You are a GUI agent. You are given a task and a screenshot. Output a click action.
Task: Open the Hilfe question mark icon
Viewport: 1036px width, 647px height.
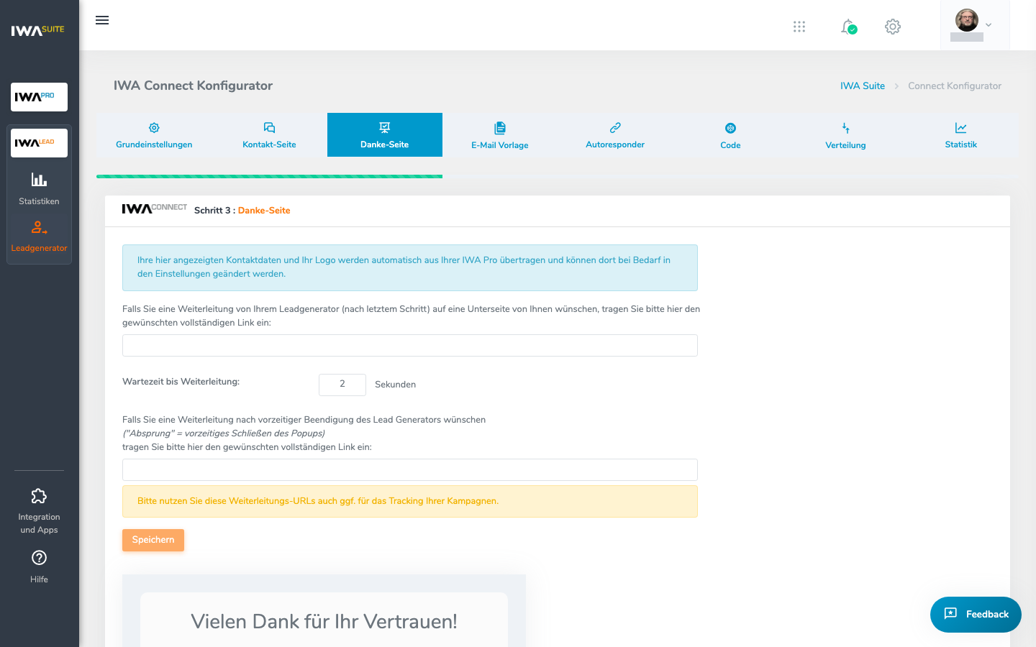(39, 558)
